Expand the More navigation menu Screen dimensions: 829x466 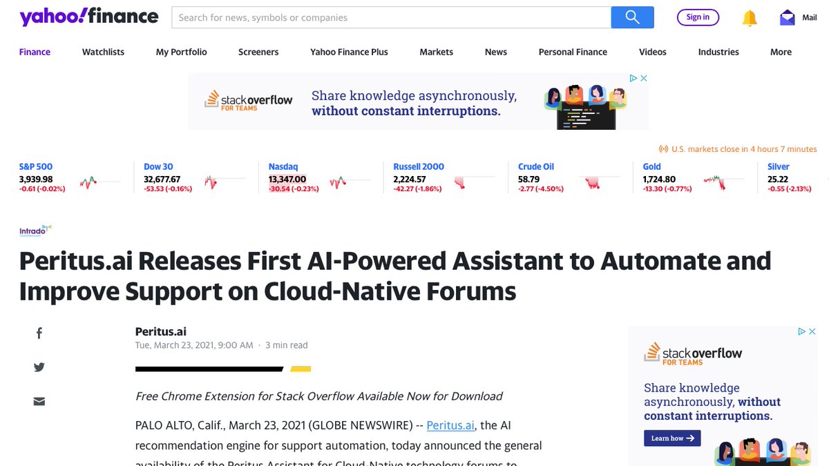coord(781,52)
